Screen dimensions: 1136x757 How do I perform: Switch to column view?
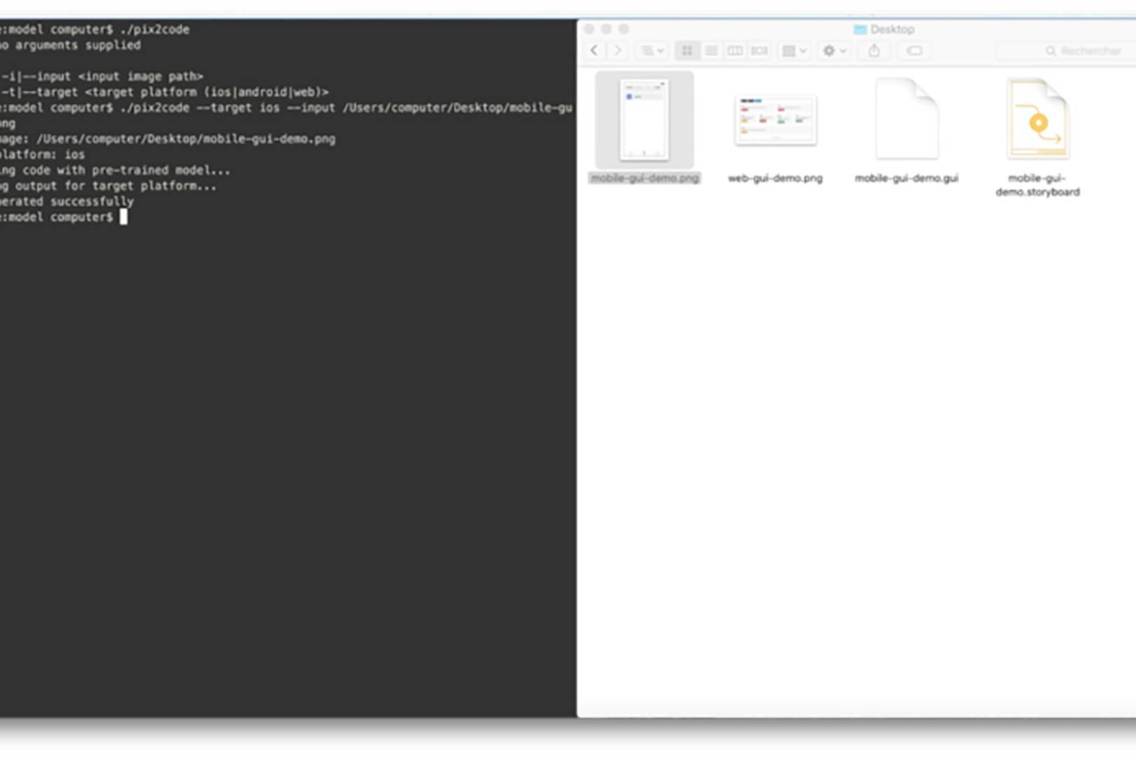point(735,50)
